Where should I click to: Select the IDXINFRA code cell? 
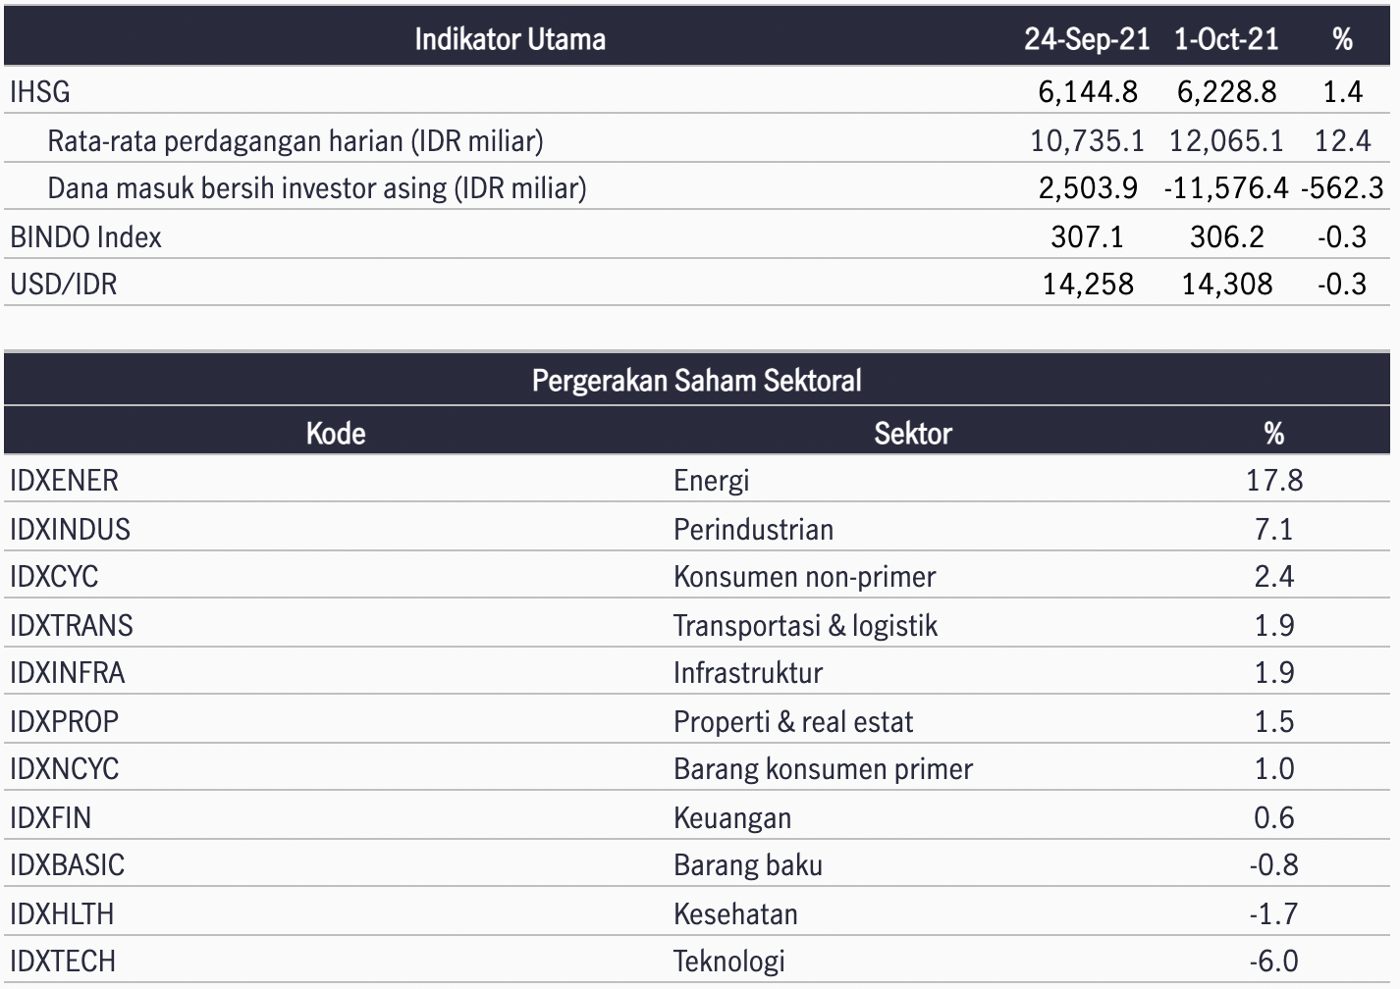click(68, 673)
